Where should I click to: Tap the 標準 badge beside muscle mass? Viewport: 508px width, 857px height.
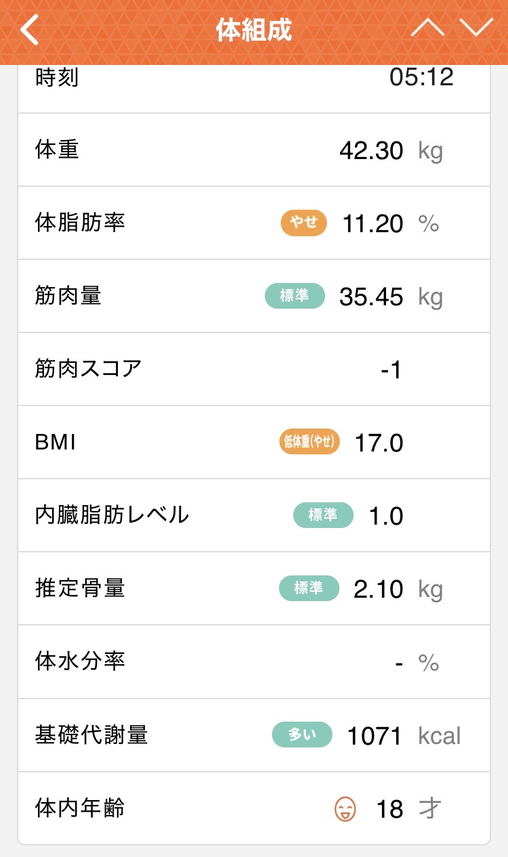pos(295,296)
